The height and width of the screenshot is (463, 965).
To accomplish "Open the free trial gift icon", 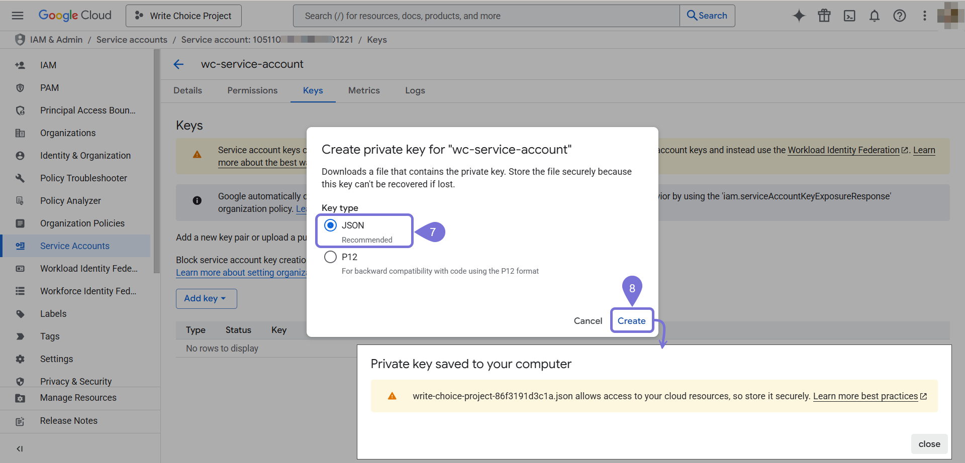I will pyautogui.click(x=824, y=16).
